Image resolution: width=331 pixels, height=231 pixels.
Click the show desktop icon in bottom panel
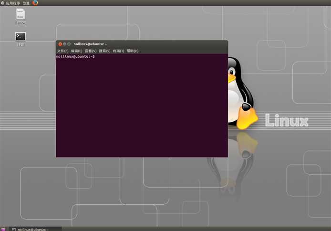(3, 229)
